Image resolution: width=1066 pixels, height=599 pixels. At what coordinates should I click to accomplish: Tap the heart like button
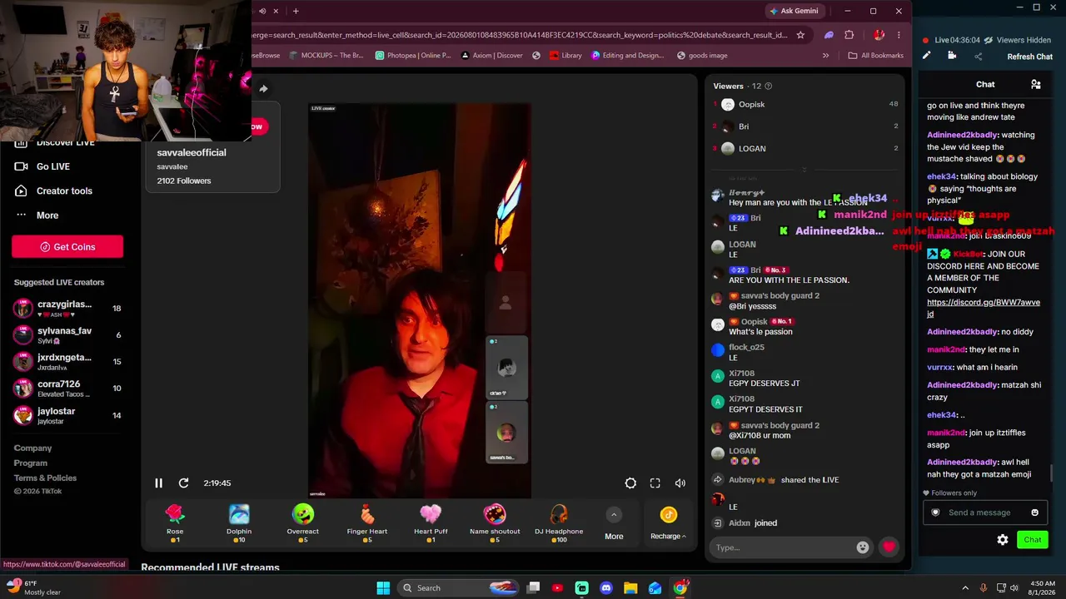[889, 547]
